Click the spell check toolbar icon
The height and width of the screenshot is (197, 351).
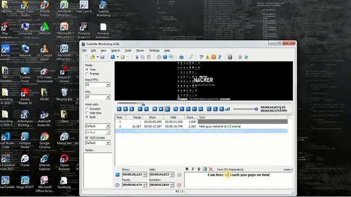click(x=201, y=57)
